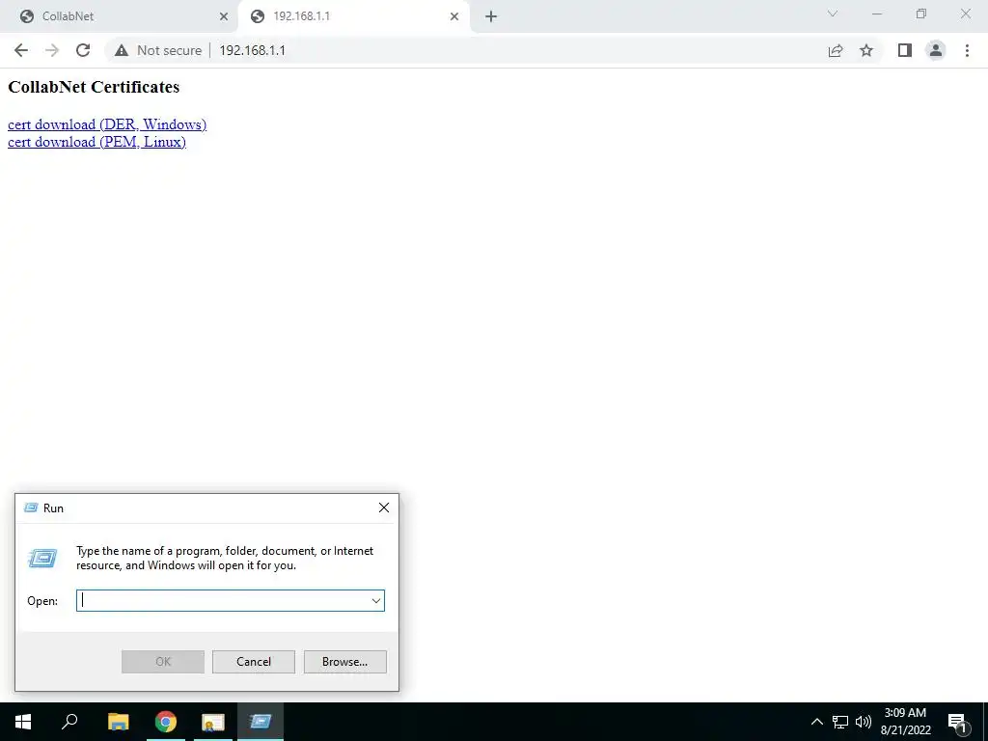This screenshot has height=741, width=988.
Task: Click the Run dialog title icon
Action: tap(30, 508)
